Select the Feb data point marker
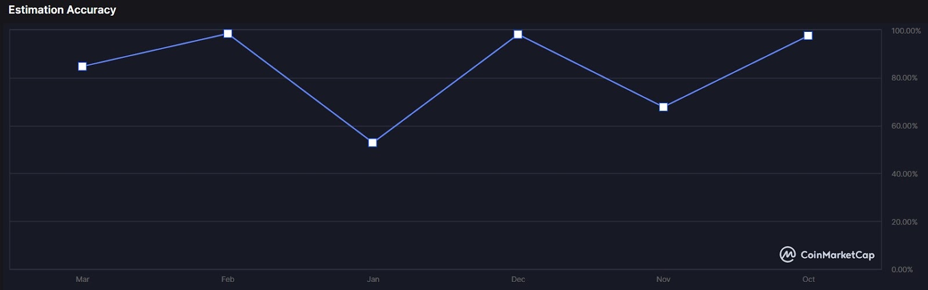 point(228,34)
